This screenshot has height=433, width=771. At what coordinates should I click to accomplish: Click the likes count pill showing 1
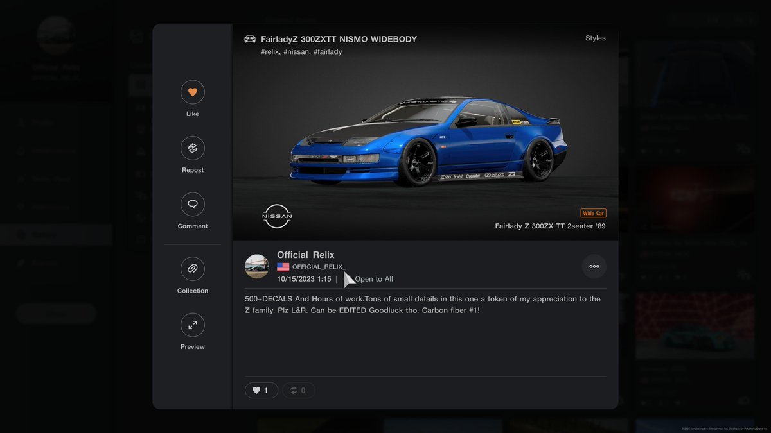click(x=261, y=390)
